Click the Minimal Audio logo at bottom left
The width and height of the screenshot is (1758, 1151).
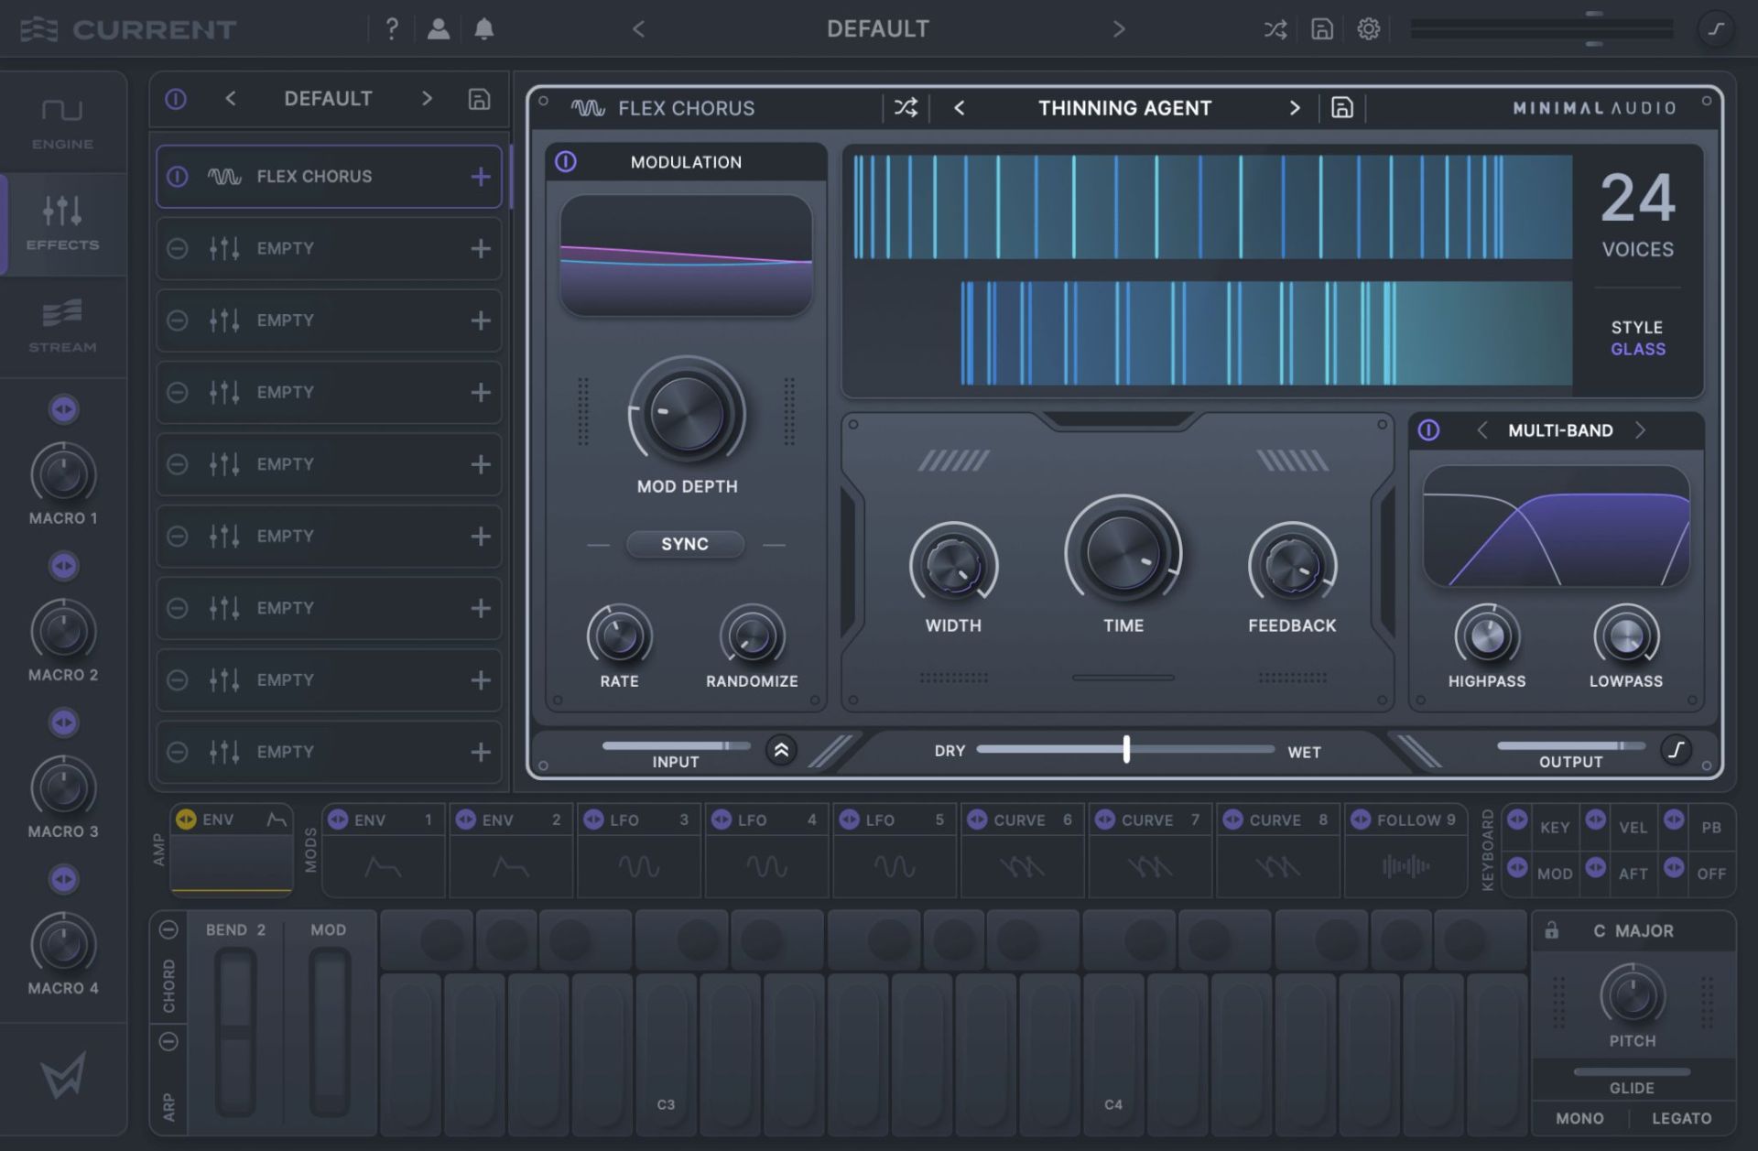pos(63,1075)
